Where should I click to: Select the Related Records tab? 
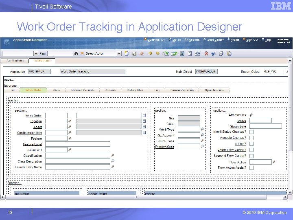(x=83, y=90)
